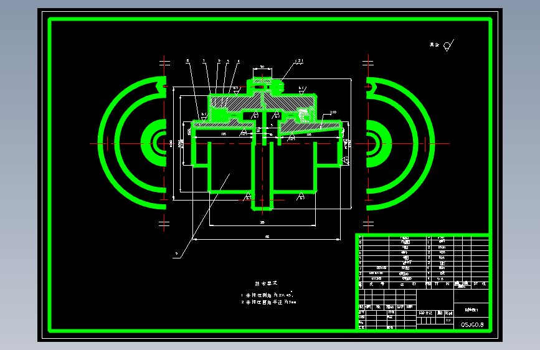
Task: Select technical requirement note 1 about 2×45° chamfers
Action: tap(267, 295)
